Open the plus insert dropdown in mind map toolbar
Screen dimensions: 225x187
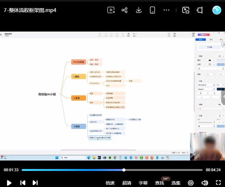[135, 34]
